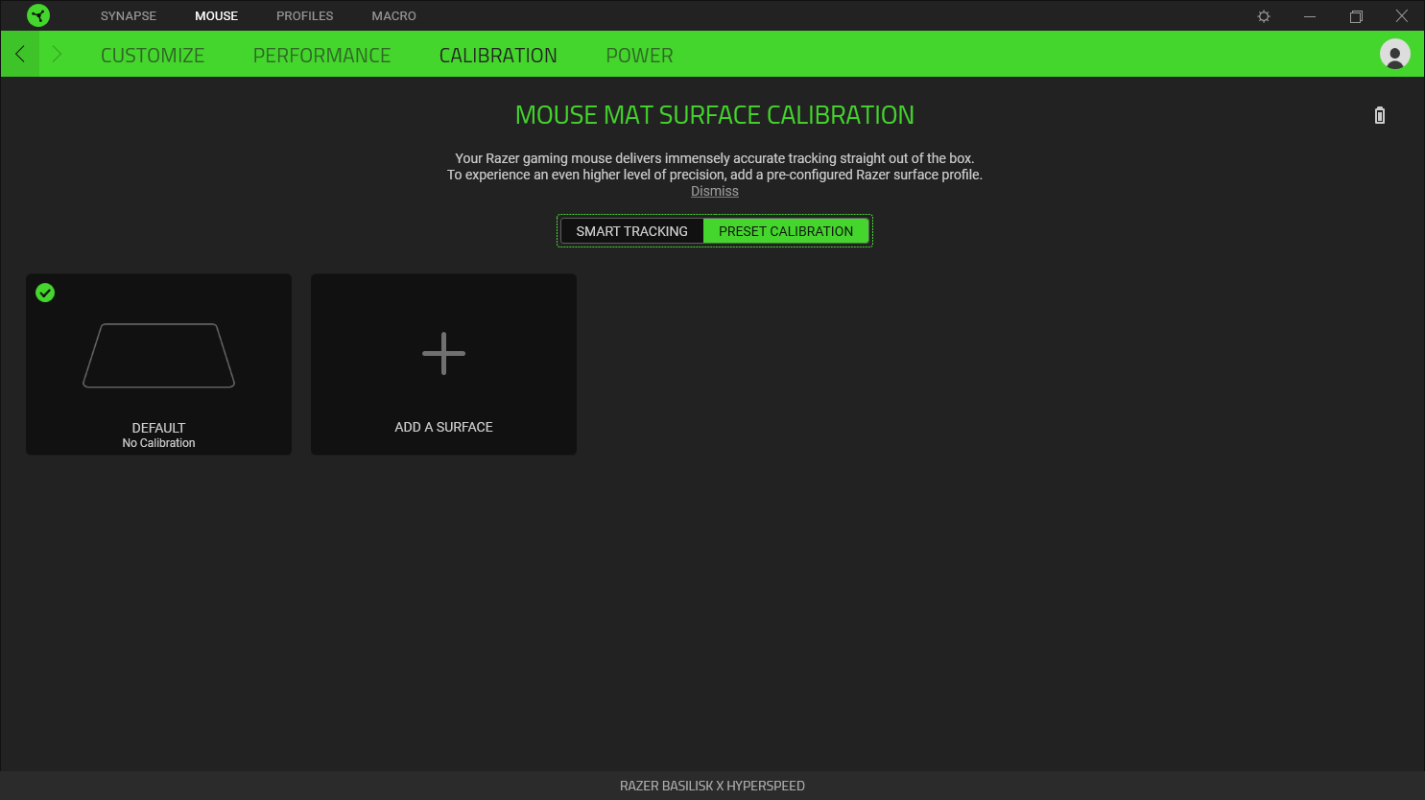Screen dimensions: 1425x800
Task: Switch to the CUSTOMIZE tab
Action: click(x=152, y=55)
